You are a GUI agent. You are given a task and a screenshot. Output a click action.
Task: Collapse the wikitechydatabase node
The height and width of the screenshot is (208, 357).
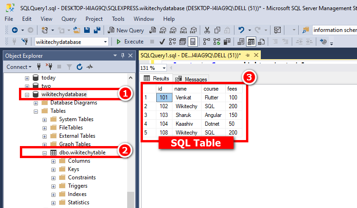coord(27,95)
